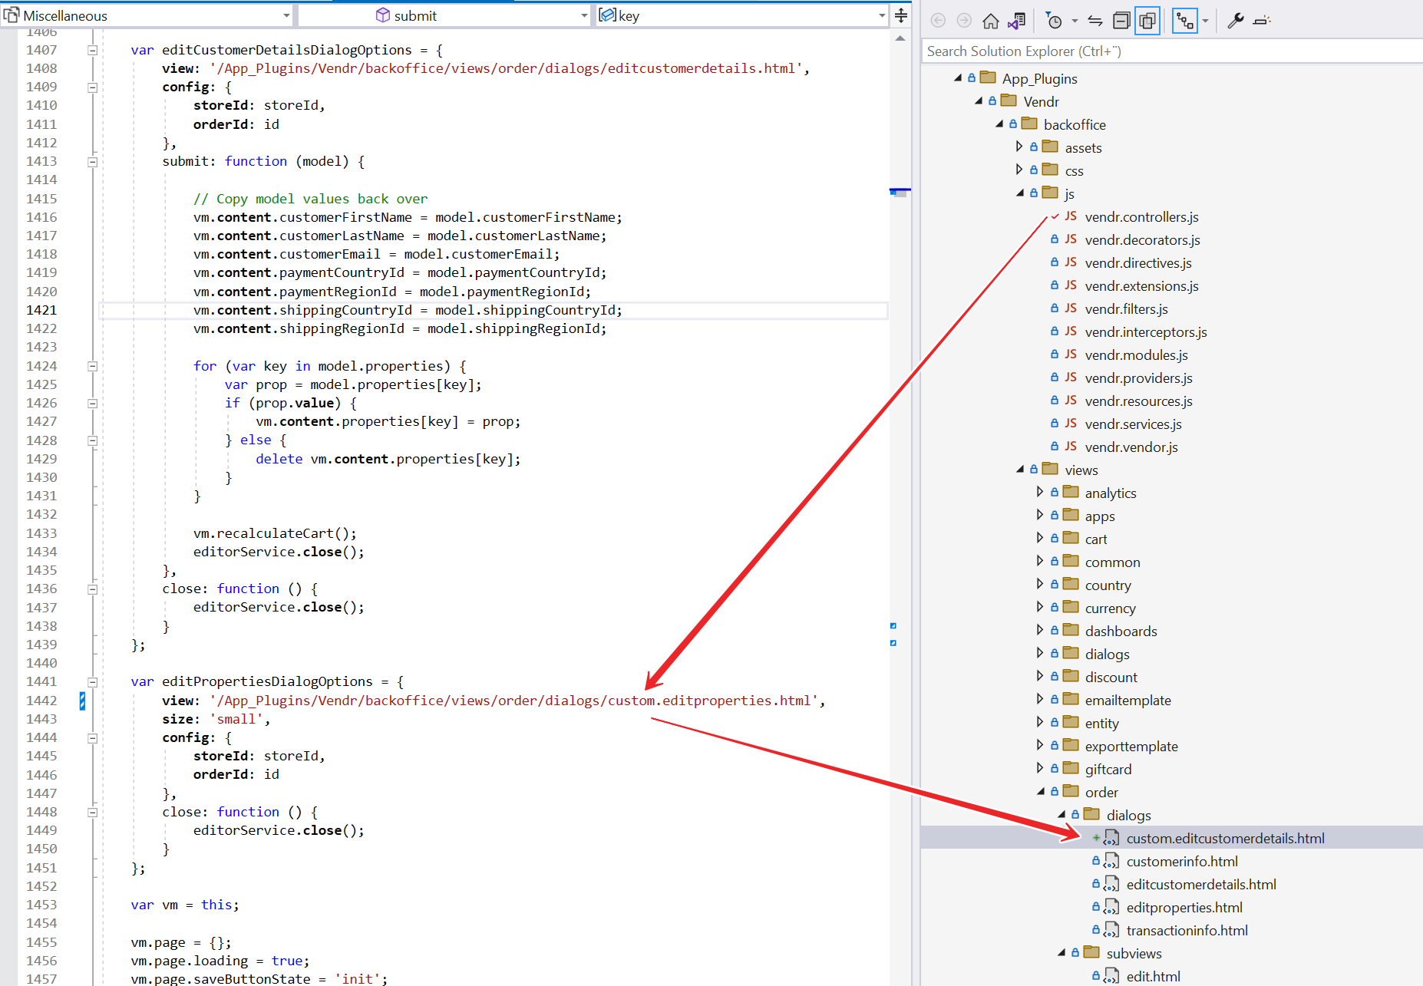Collapse the if block at line 1426

coord(92,404)
